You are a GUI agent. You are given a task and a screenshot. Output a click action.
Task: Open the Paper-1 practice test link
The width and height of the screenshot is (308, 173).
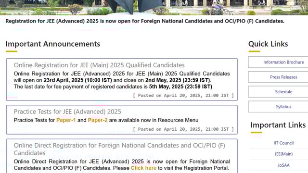pyautogui.click(x=66, y=120)
